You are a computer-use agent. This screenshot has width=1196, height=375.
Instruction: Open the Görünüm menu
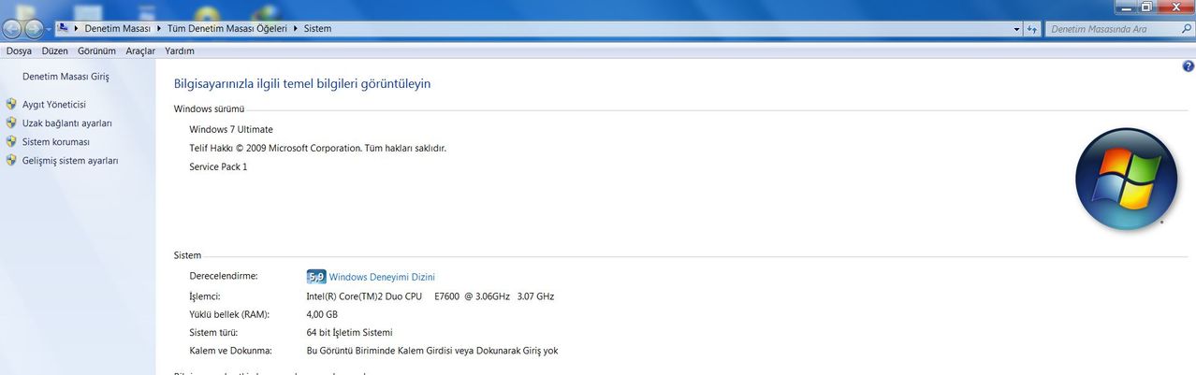click(96, 51)
